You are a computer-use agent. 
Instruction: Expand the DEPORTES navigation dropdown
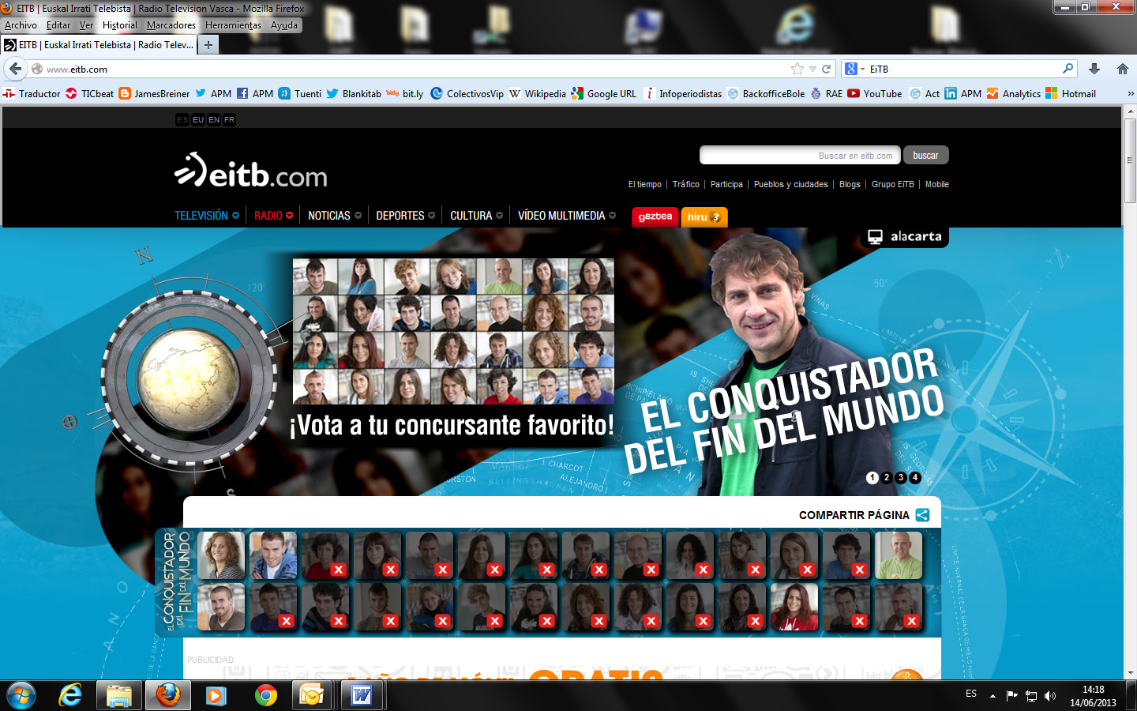point(432,216)
